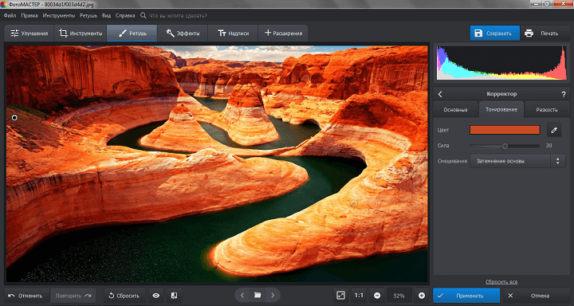Click the Отмена button

pyautogui.click(x=537, y=296)
